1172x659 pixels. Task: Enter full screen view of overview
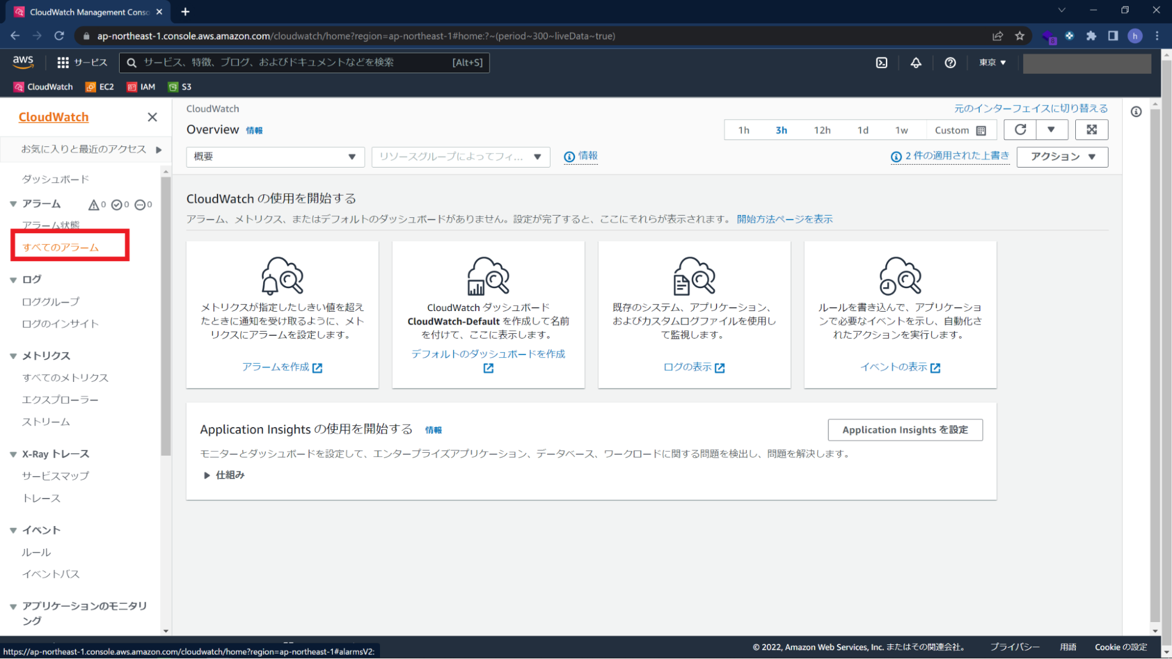click(x=1092, y=129)
